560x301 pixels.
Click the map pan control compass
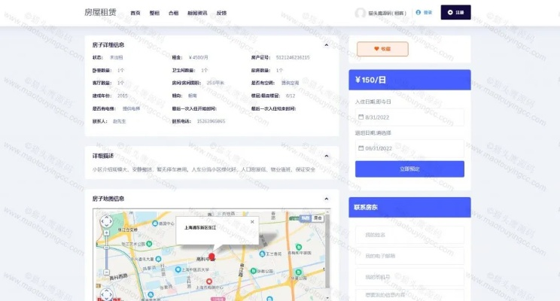(x=106, y=221)
